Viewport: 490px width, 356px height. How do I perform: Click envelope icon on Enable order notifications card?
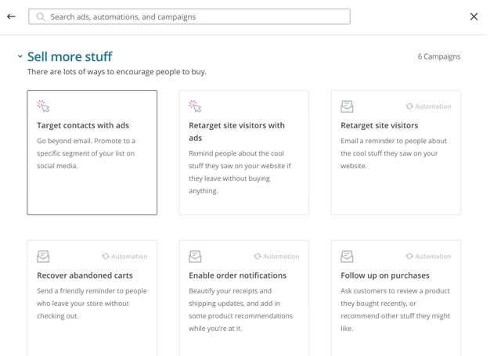[195, 257]
